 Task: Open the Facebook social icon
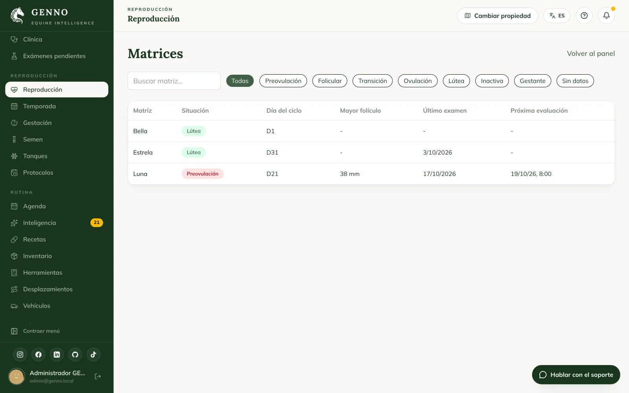[39, 354]
